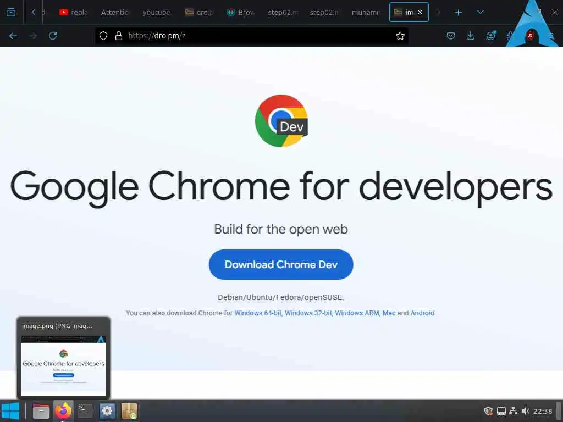Click the Download Chrome Dev button
This screenshot has width=563, height=422.
(281, 264)
